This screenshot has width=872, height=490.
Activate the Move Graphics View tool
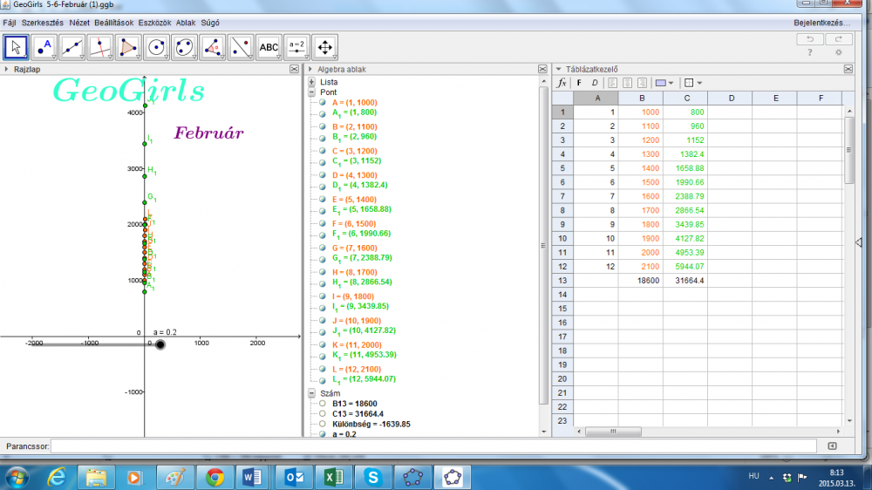pyautogui.click(x=324, y=47)
